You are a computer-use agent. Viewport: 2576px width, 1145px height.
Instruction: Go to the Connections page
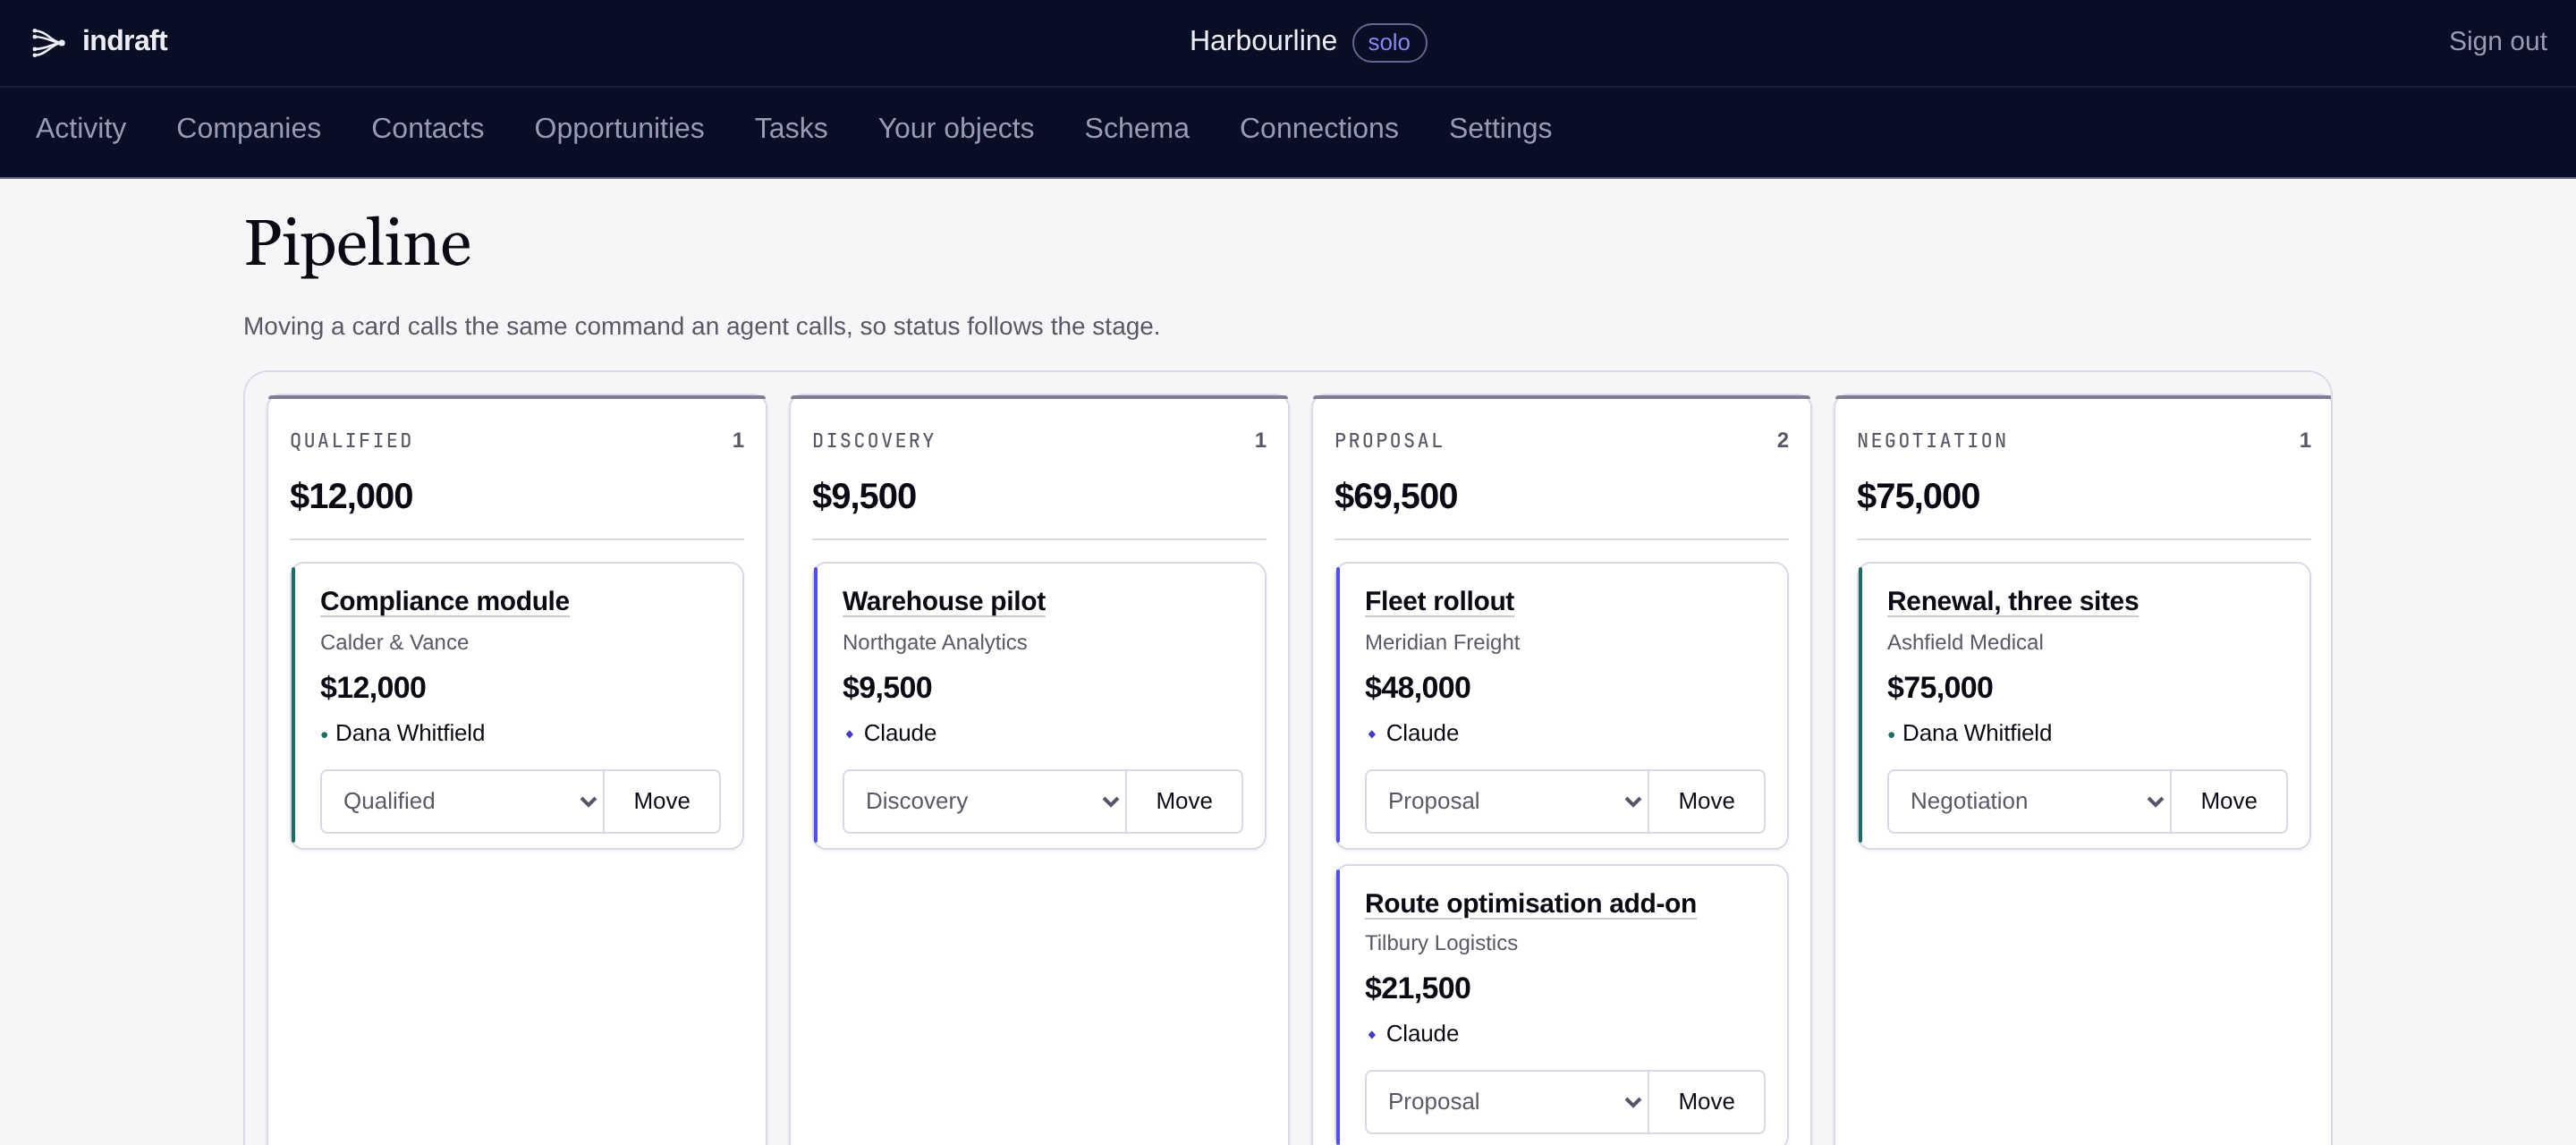click(1319, 128)
